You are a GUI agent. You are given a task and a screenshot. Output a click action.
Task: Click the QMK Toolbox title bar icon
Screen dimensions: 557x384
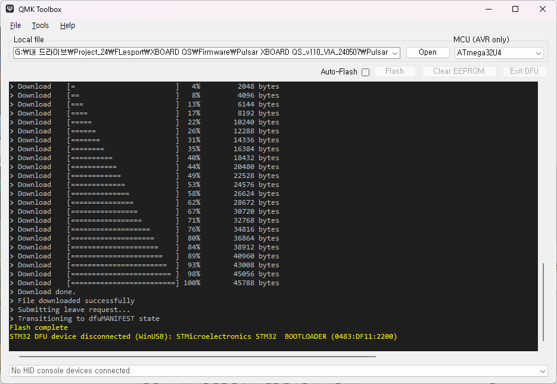coord(10,9)
